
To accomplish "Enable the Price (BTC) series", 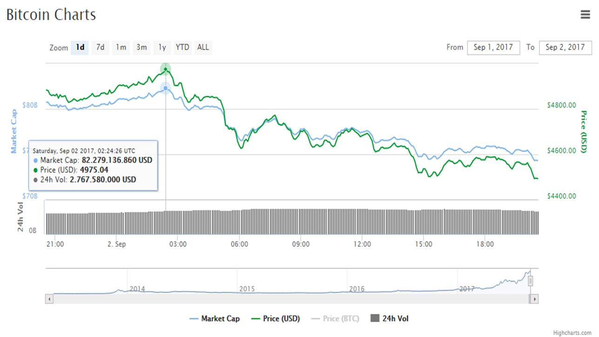I will click(x=335, y=319).
